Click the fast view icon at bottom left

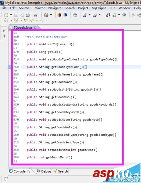click(x=6, y=178)
